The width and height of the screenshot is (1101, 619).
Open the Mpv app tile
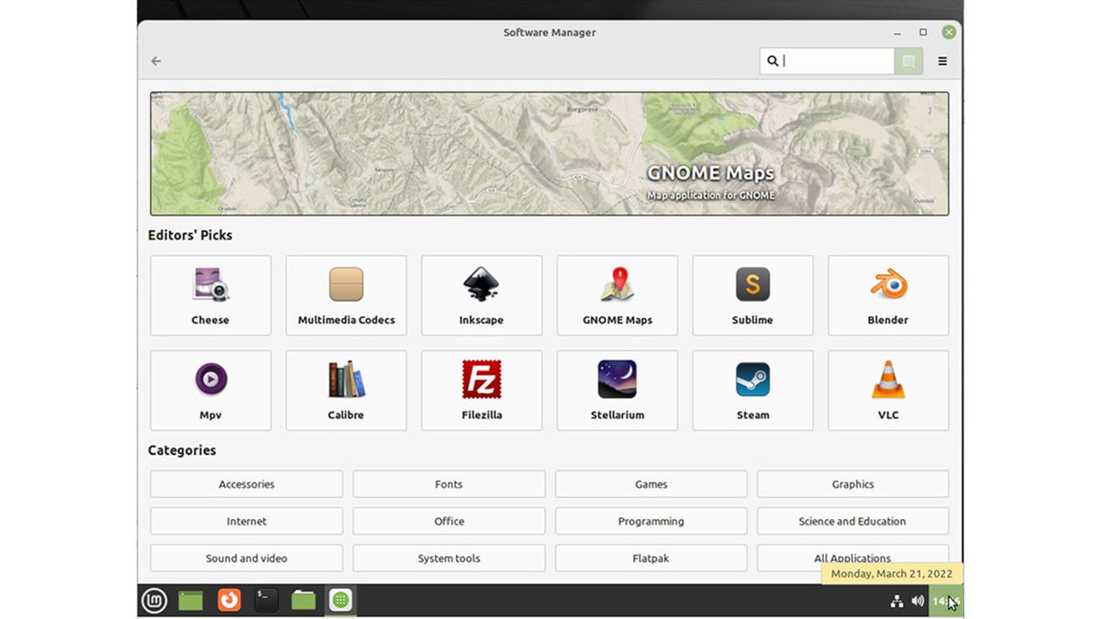(x=210, y=391)
